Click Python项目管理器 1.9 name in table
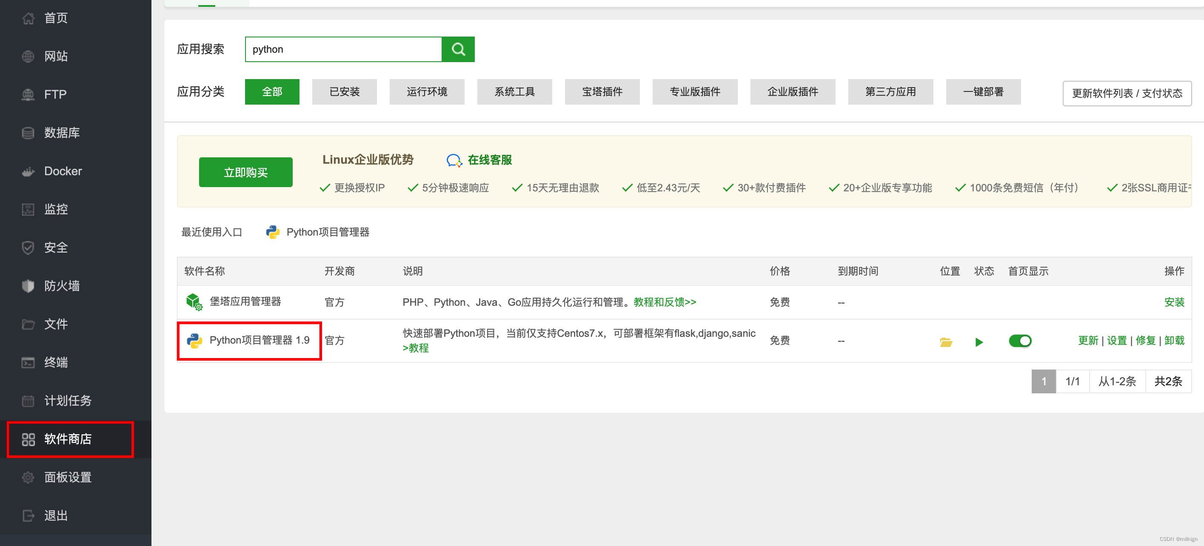 click(x=260, y=341)
